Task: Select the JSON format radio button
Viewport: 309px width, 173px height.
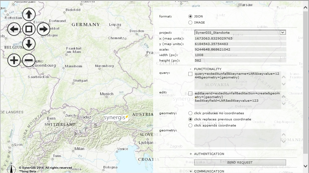Action: pyautogui.click(x=190, y=17)
